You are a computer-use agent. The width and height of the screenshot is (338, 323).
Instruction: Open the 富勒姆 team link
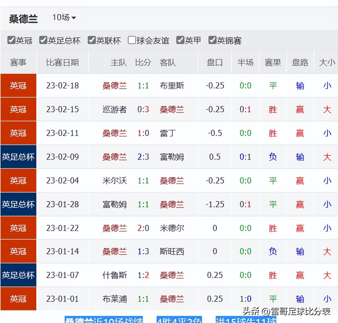point(172,157)
